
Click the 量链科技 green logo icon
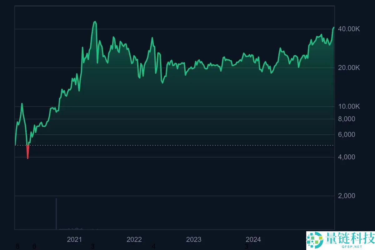315,240
